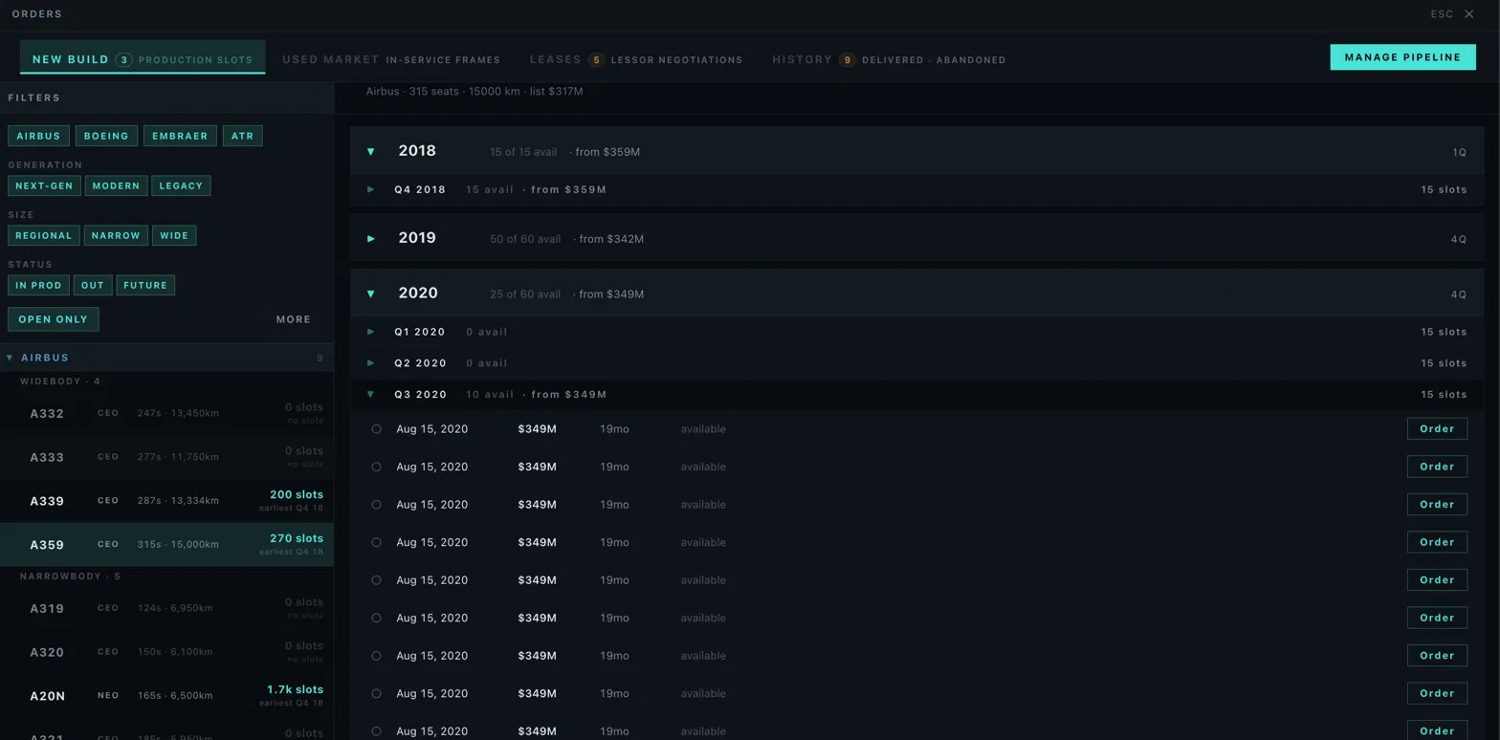Toggle the Boeing manufacturer filter
The width and height of the screenshot is (1500, 740).
106,136
